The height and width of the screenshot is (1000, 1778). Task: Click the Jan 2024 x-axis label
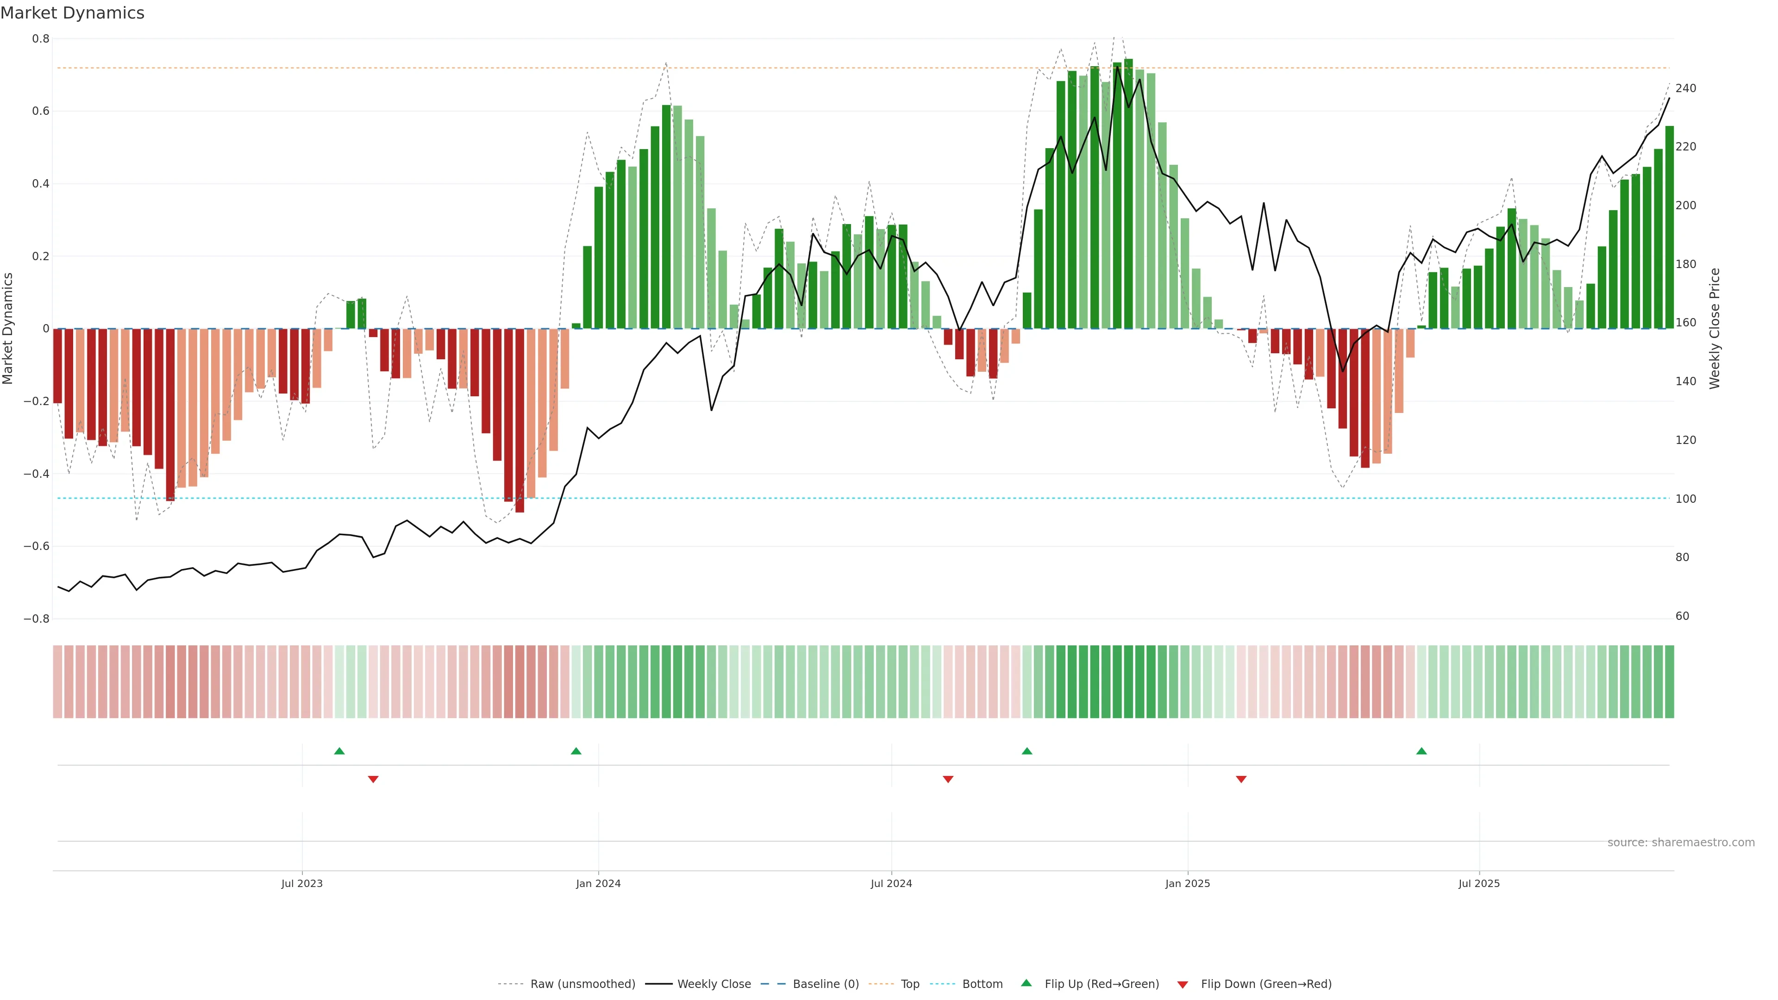pos(598,883)
